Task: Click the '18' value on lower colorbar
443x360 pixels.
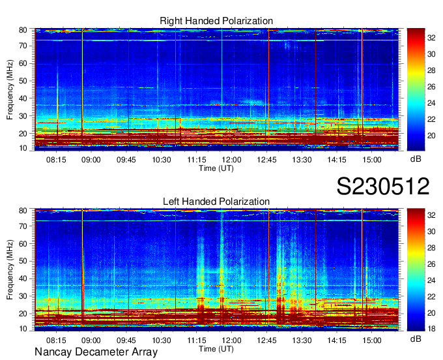Action: [x=431, y=329]
